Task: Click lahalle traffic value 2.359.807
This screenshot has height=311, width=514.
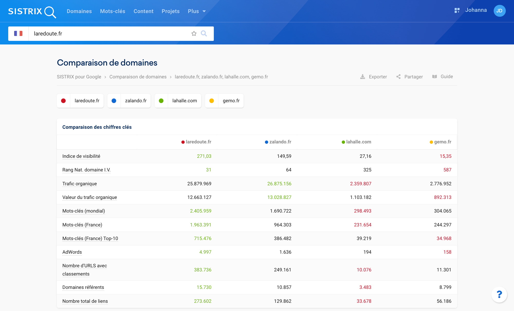Action: click(361, 184)
